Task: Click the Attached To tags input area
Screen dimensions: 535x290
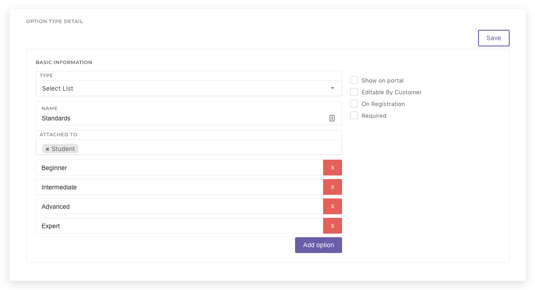Action: pyautogui.click(x=189, y=147)
